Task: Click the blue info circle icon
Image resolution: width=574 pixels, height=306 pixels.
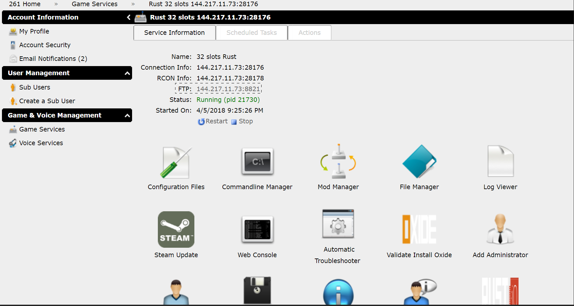Action: [338, 292]
